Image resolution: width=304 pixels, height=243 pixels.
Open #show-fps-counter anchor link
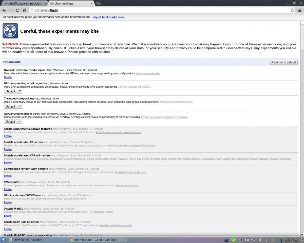click(127, 186)
